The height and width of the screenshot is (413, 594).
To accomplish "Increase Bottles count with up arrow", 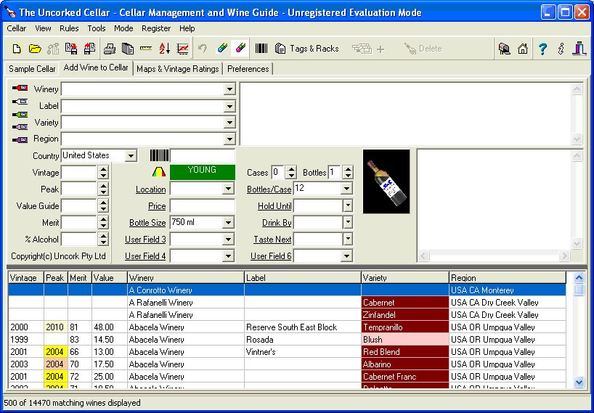I will pyautogui.click(x=348, y=169).
